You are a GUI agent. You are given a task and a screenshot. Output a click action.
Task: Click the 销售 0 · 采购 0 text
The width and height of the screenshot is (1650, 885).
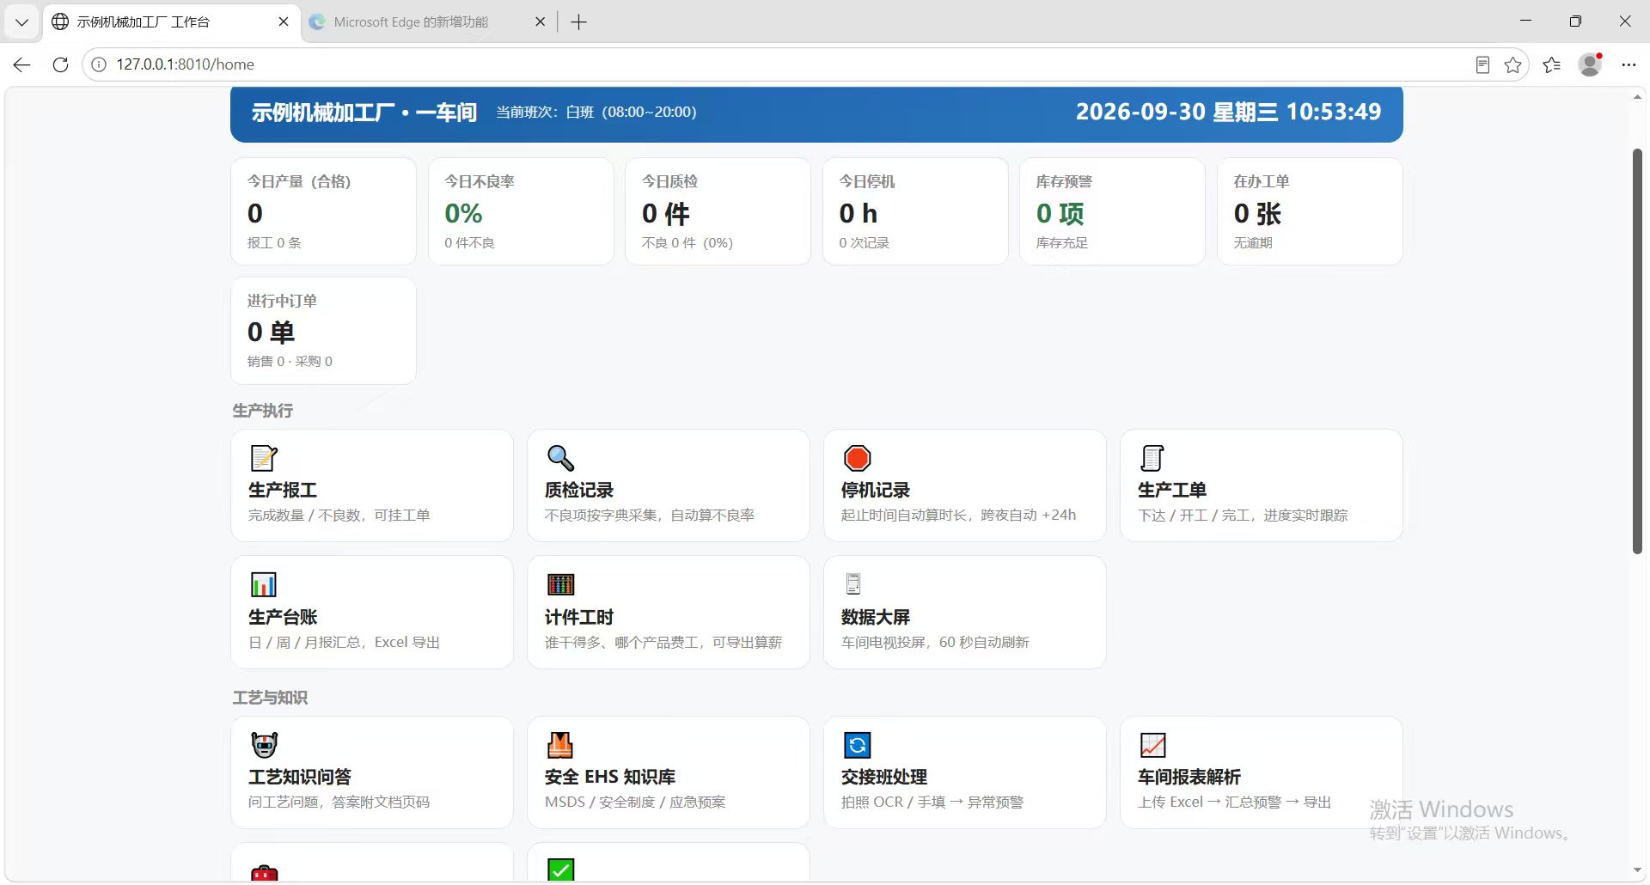coord(290,362)
